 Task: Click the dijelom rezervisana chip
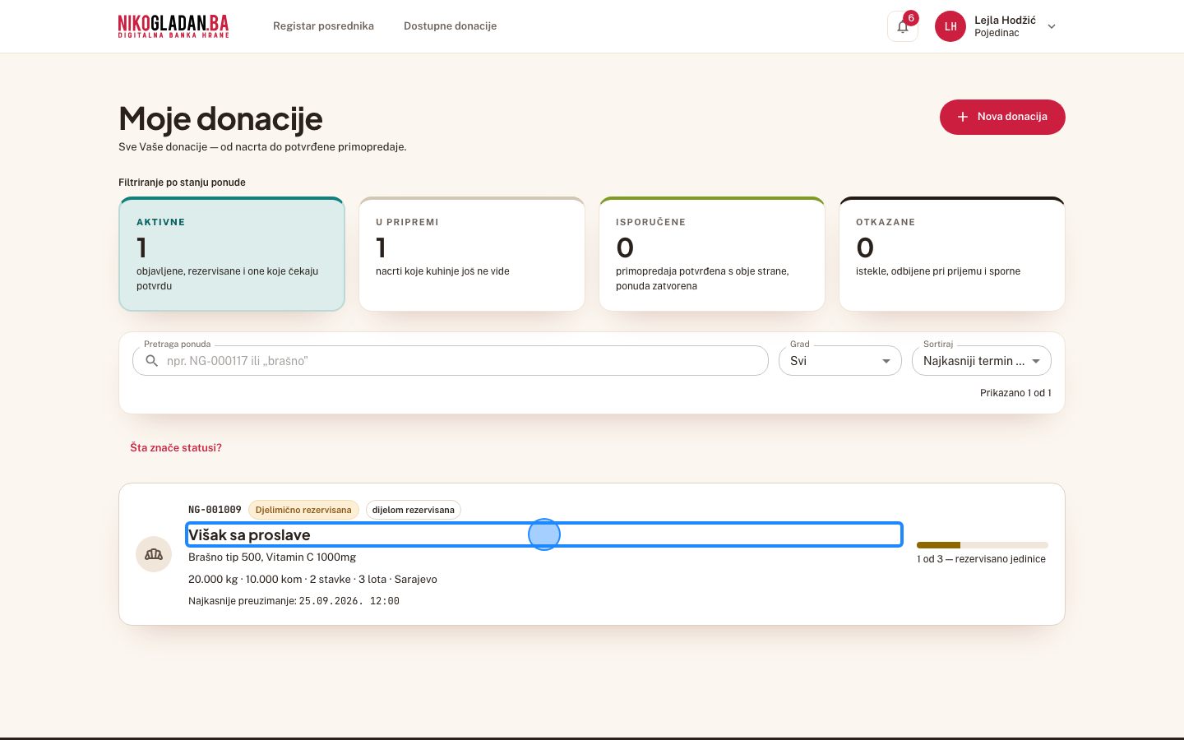pos(413,510)
